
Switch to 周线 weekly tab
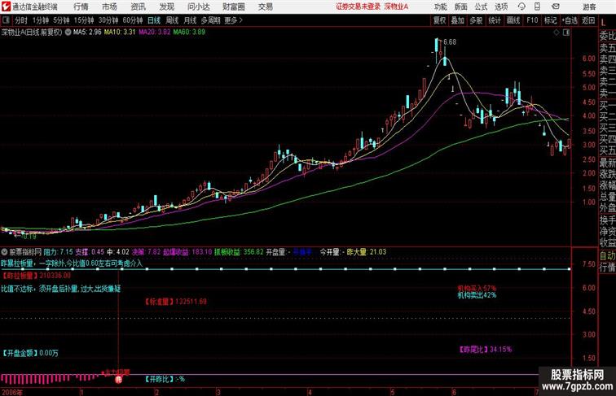pyautogui.click(x=172, y=20)
